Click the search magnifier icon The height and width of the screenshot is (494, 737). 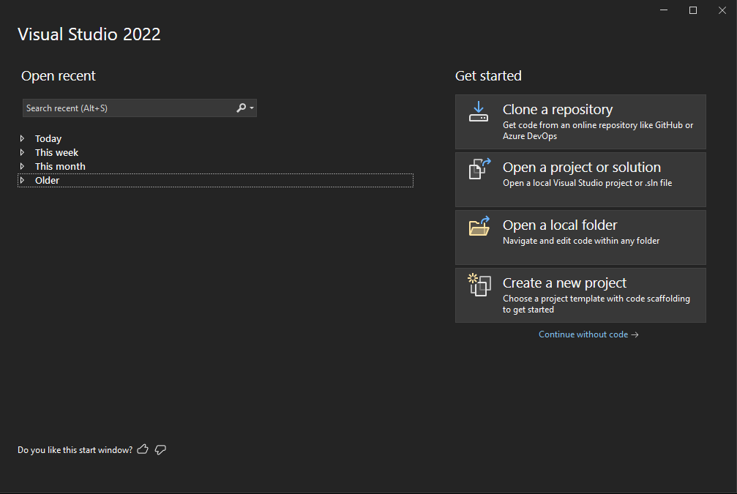pyautogui.click(x=242, y=108)
